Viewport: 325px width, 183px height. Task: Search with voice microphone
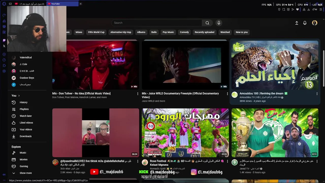point(219,23)
